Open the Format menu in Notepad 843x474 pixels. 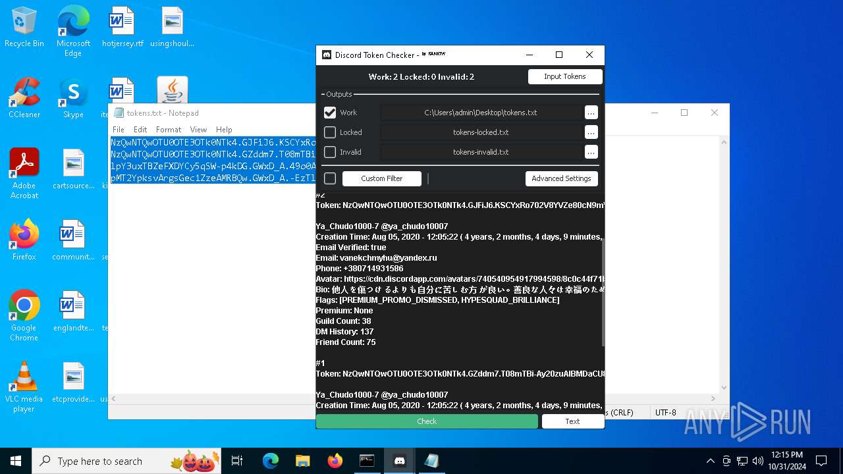[169, 130]
